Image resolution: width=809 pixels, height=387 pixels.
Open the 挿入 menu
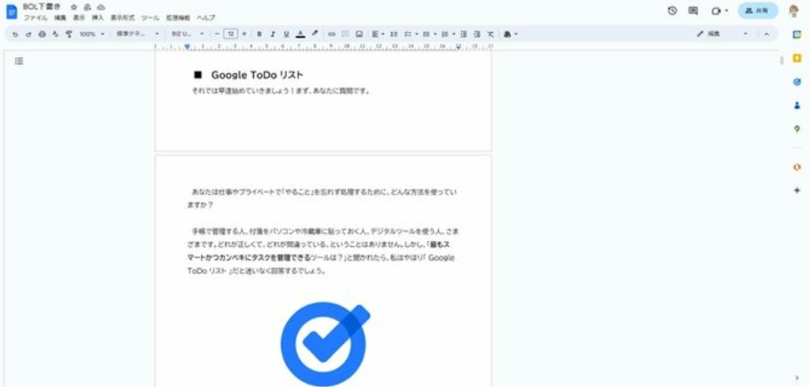(x=97, y=17)
